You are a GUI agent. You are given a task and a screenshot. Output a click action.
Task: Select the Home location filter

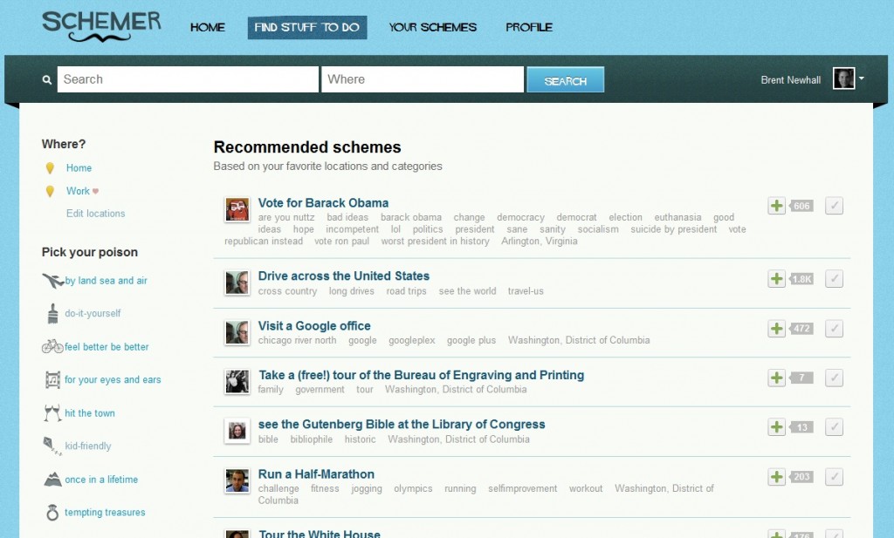point(79,168)
